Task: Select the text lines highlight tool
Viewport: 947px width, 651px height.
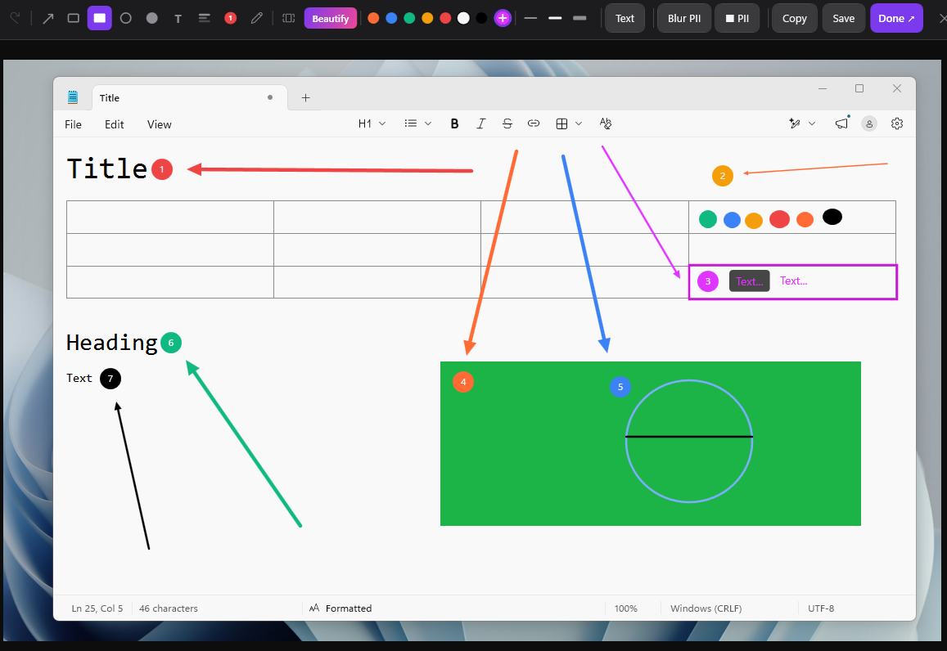Action: click(204, 18)
